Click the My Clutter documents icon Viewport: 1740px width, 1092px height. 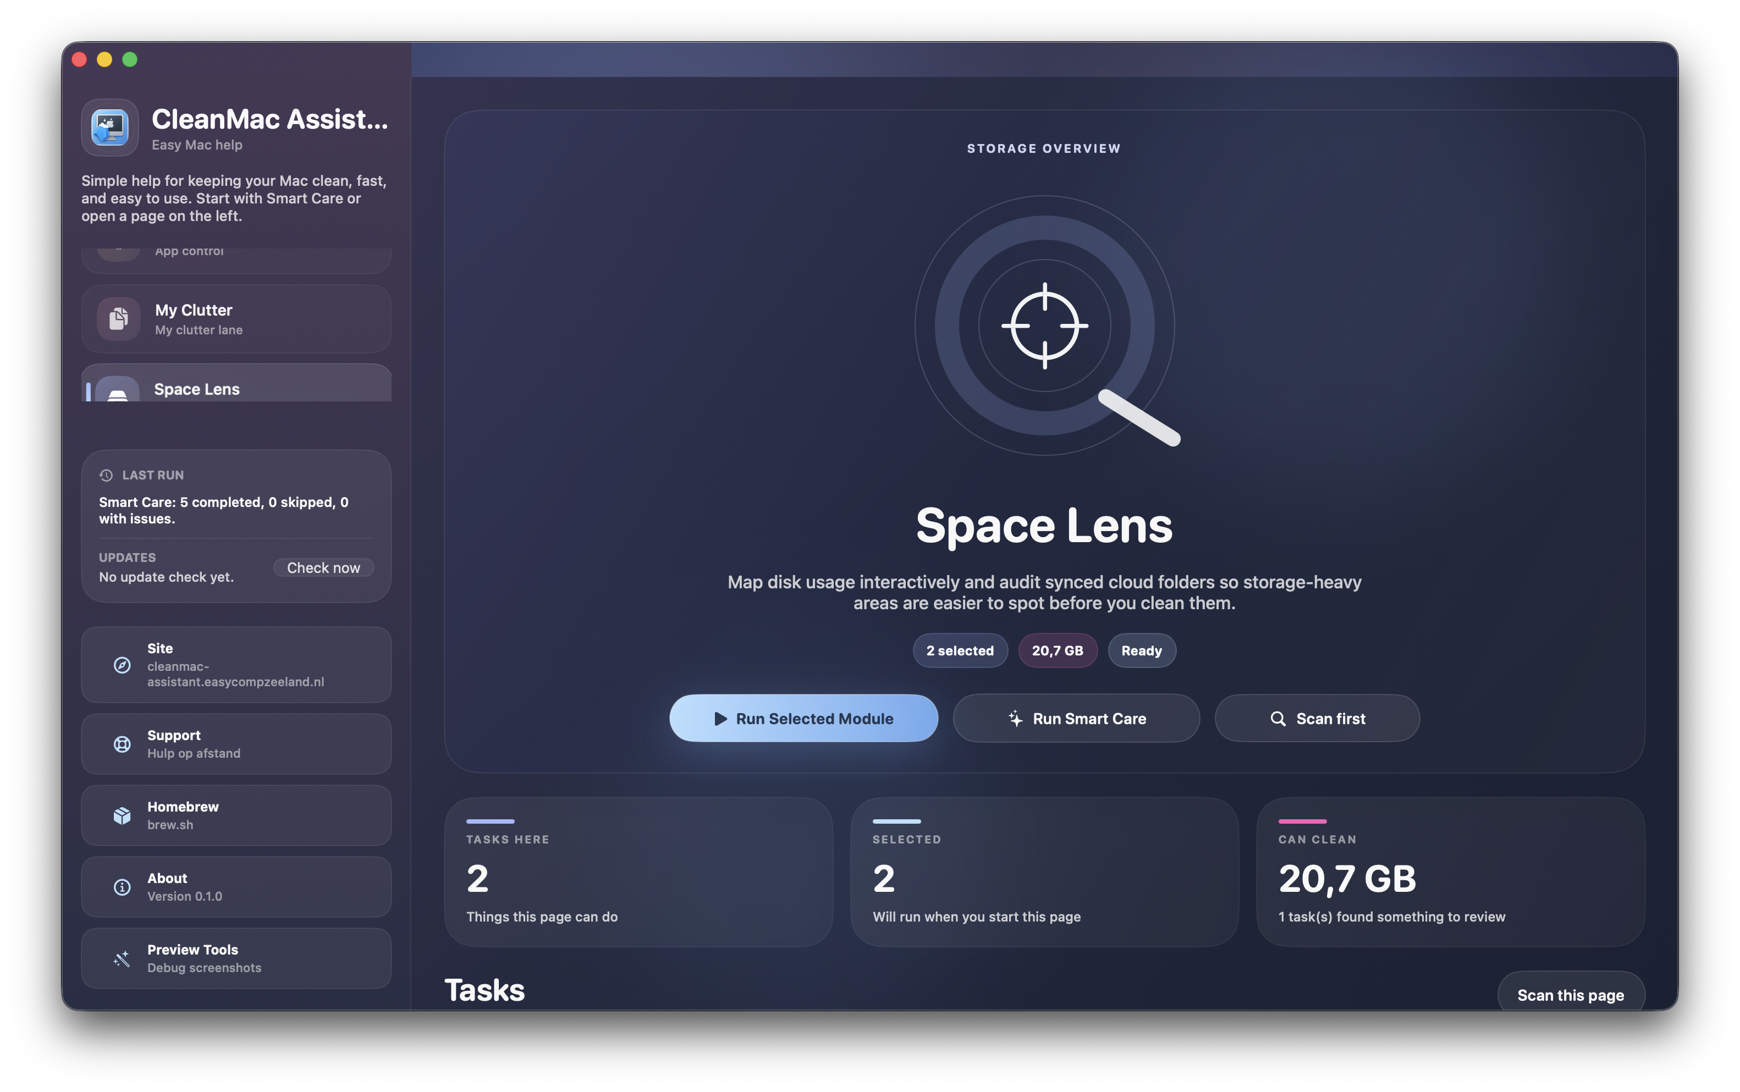click(118, 318)
